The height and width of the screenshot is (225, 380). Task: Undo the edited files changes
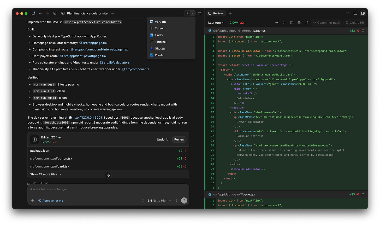tap(162, 140)
